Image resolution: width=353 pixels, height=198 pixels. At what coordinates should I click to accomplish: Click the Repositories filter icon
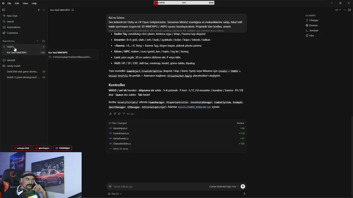tap(38, 41)
